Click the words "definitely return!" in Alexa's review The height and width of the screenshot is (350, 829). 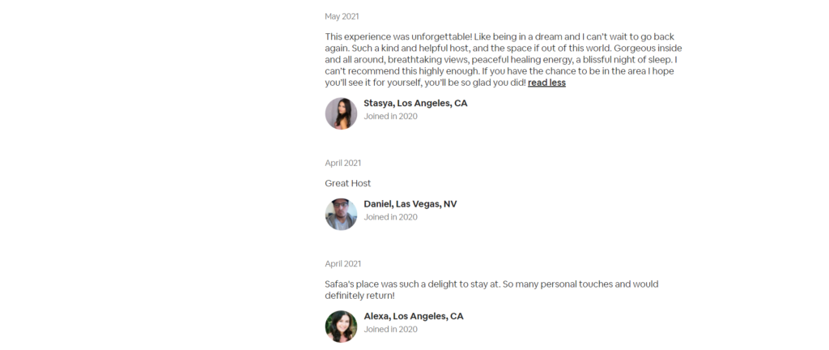(x=360, y=296)
